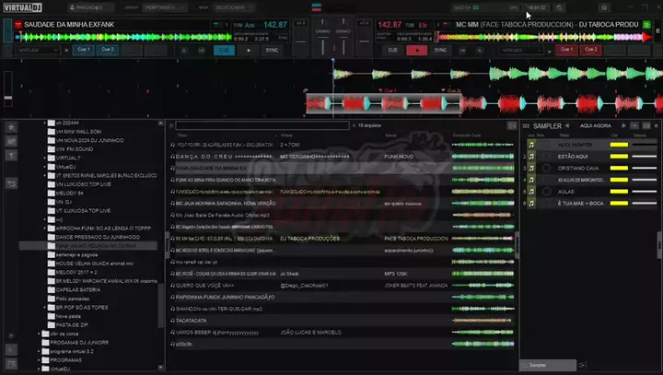This screenshot has width=663, height=375.
Task: Open the favorites star in the browser sidebar
Action: pyautogui.click(x=11, y=126)
